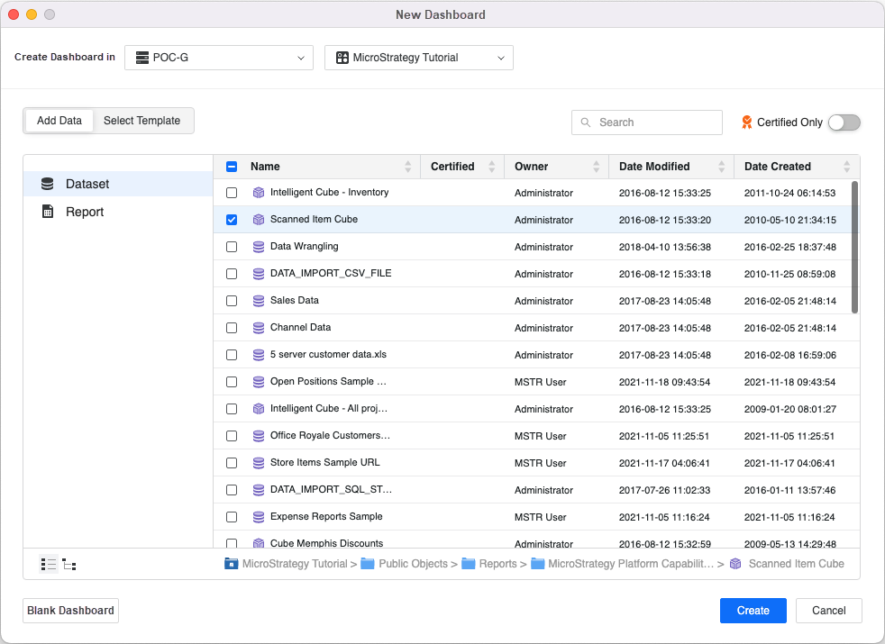Click the Certified Only ribbon icon
The width and height of the screenshot is (885, 644).
[x=746, y=122]
